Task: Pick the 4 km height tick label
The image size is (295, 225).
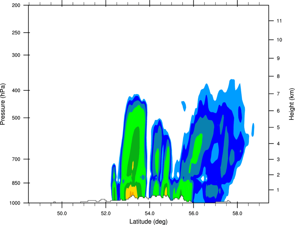Action: [278, 144]
